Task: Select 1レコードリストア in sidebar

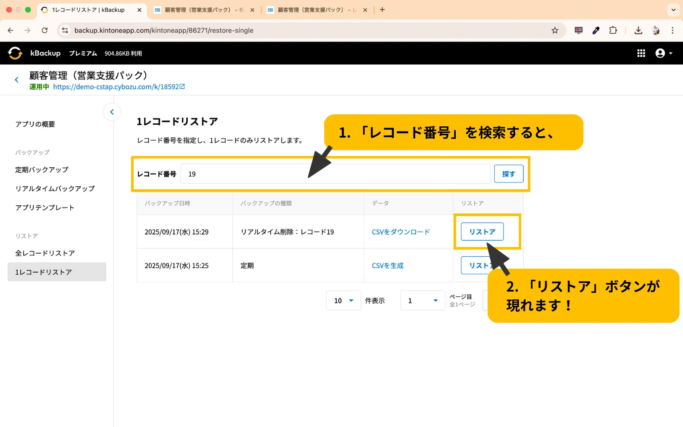Action: pos(57,272)
